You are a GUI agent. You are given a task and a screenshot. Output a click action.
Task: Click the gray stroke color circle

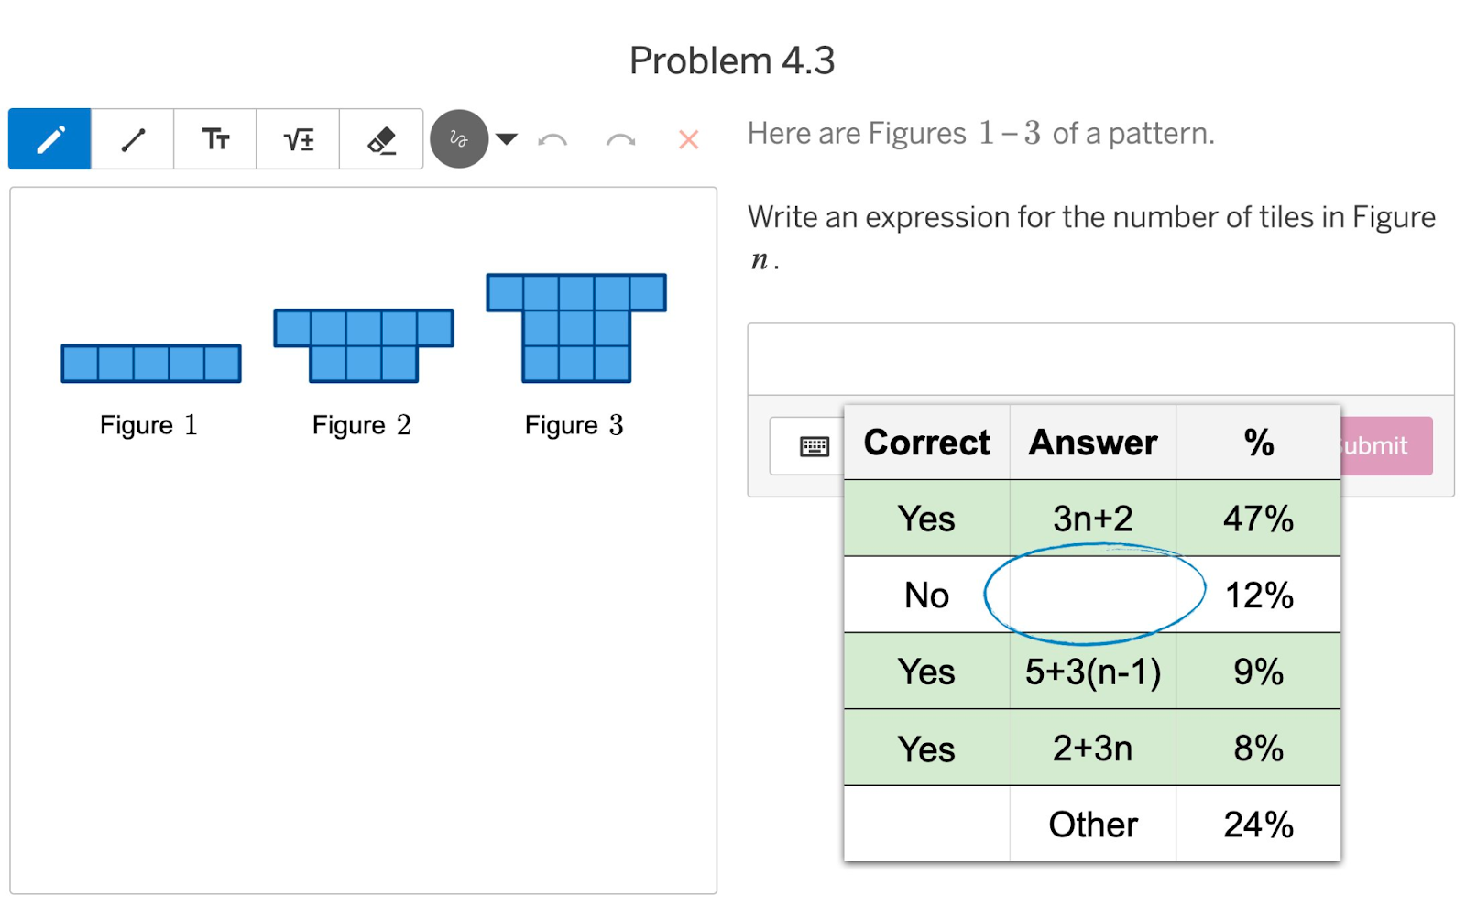point(459,139)
